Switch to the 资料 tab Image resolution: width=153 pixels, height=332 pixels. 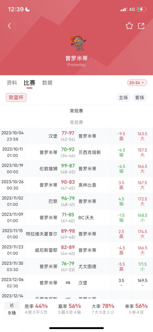pos(12,83)
